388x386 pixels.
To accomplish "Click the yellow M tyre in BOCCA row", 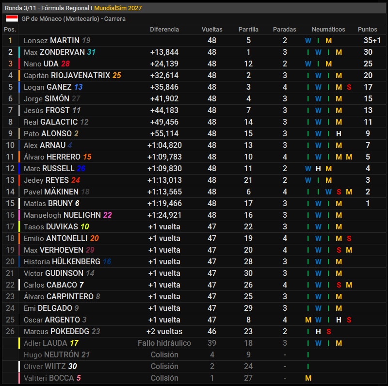I will [308, 378].
